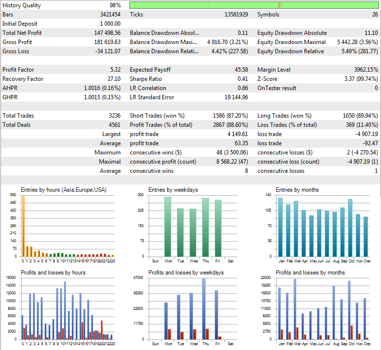Click the Initial Deposit amount 1 000.00

tap(110, 24)
